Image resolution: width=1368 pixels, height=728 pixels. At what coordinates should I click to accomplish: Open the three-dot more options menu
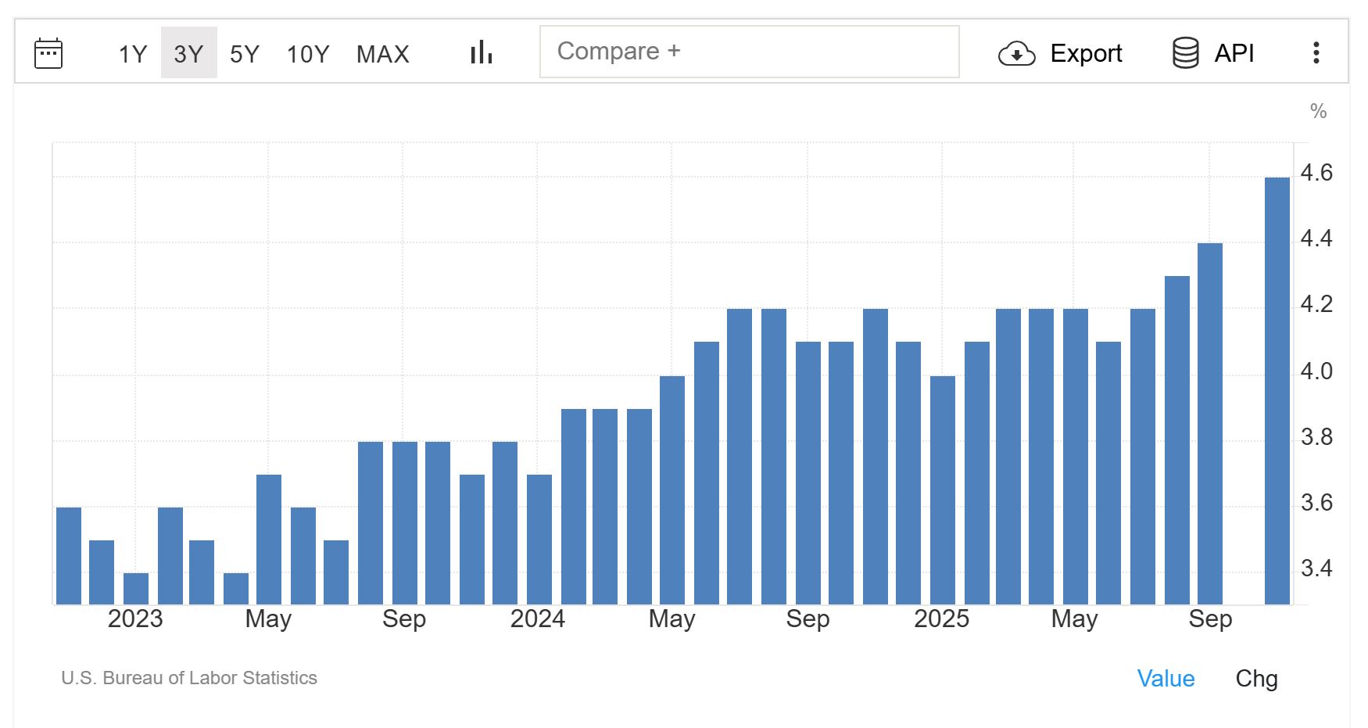pyautogui.click(x=1316, y=53)
